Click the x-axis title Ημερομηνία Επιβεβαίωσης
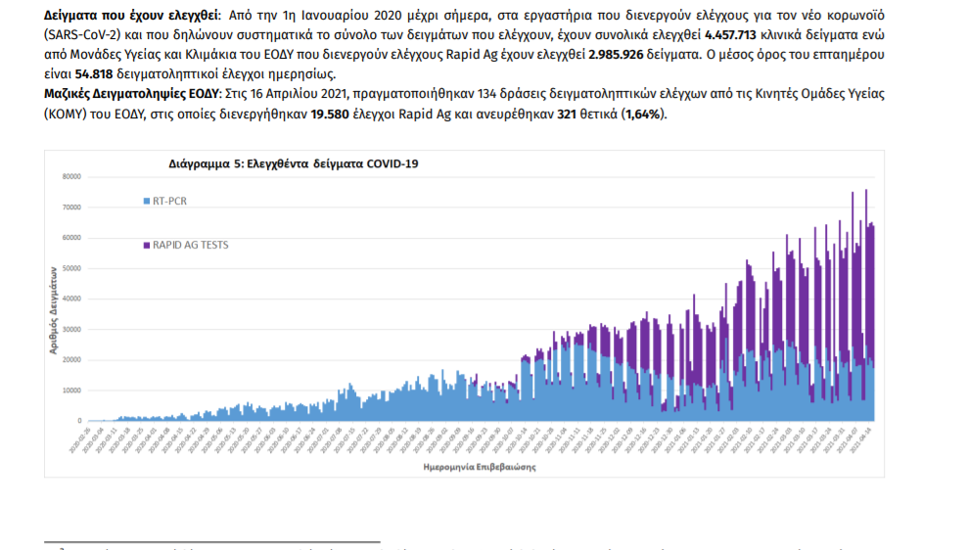This screenshot has height=550, width=968. click(x=480, y=468)
